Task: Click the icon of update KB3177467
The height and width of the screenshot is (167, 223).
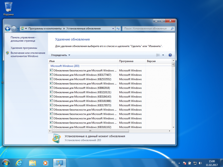Action: [x=51, y=75]
